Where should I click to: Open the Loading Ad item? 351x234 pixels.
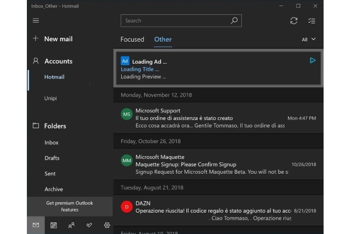click(x=218, y=69)
